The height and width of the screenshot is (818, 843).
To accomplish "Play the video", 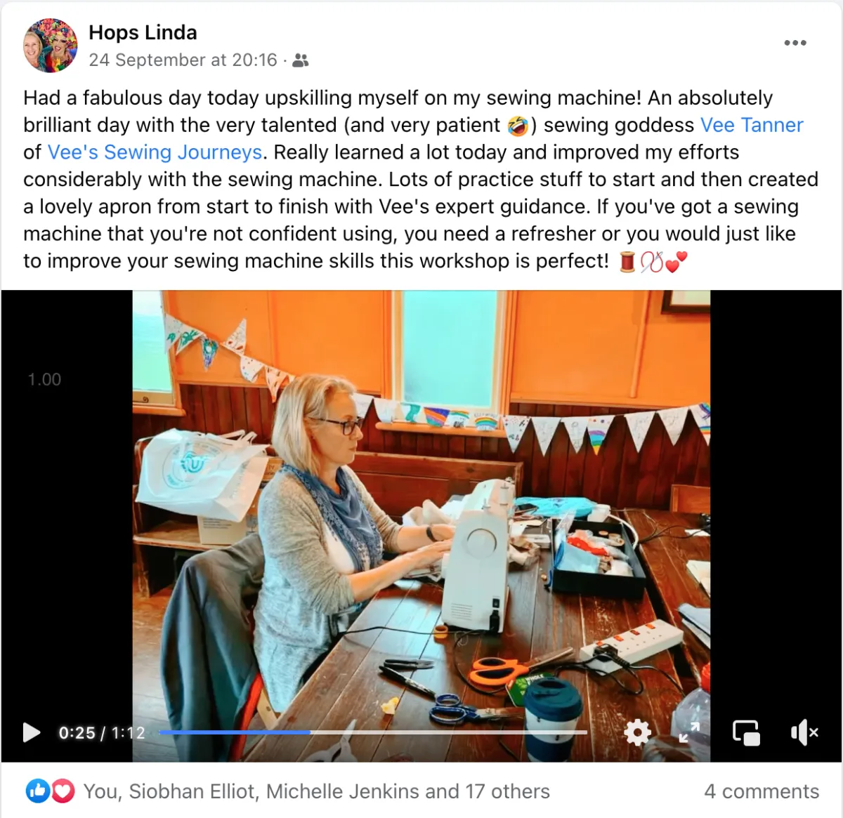I will (32, 732).
